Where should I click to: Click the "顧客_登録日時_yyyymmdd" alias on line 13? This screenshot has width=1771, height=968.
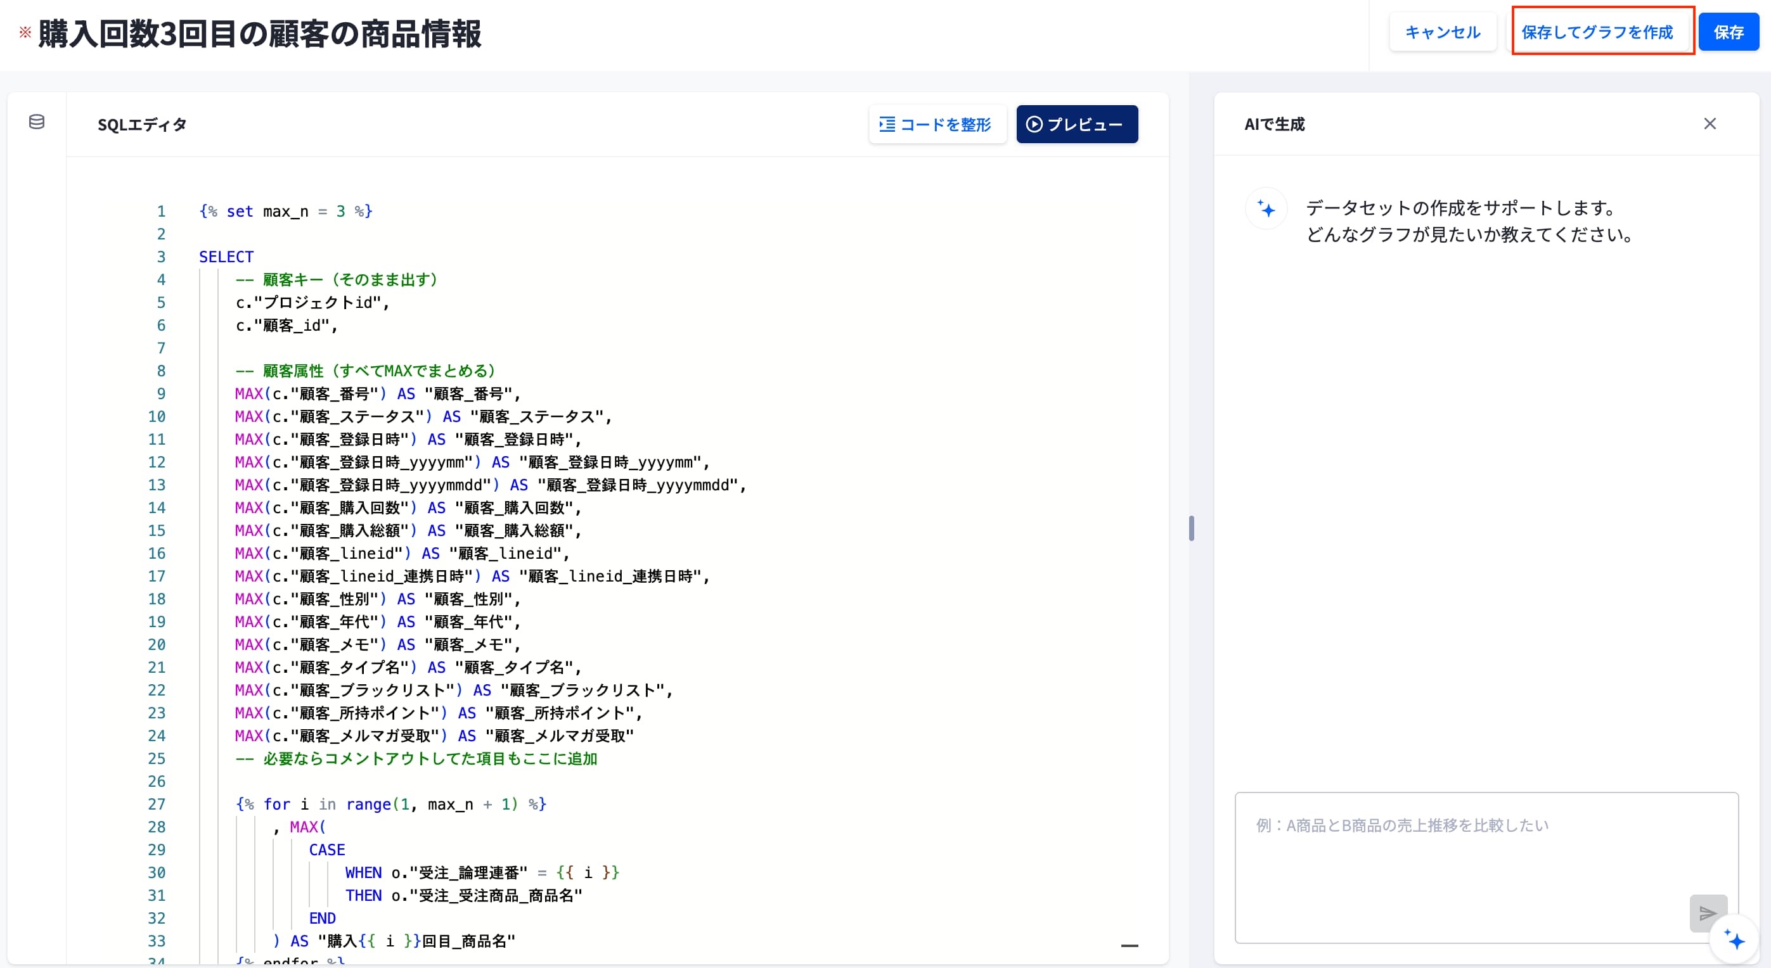[637, 485]
